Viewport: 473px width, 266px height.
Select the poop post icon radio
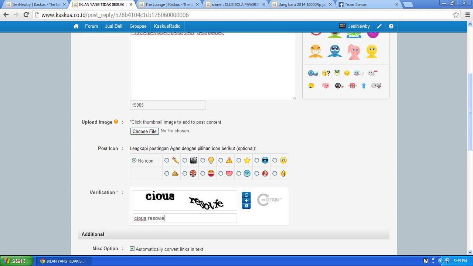(167, 173)
